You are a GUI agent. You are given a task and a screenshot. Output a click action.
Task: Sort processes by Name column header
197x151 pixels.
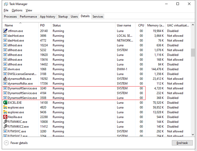(x=9, y=25)
